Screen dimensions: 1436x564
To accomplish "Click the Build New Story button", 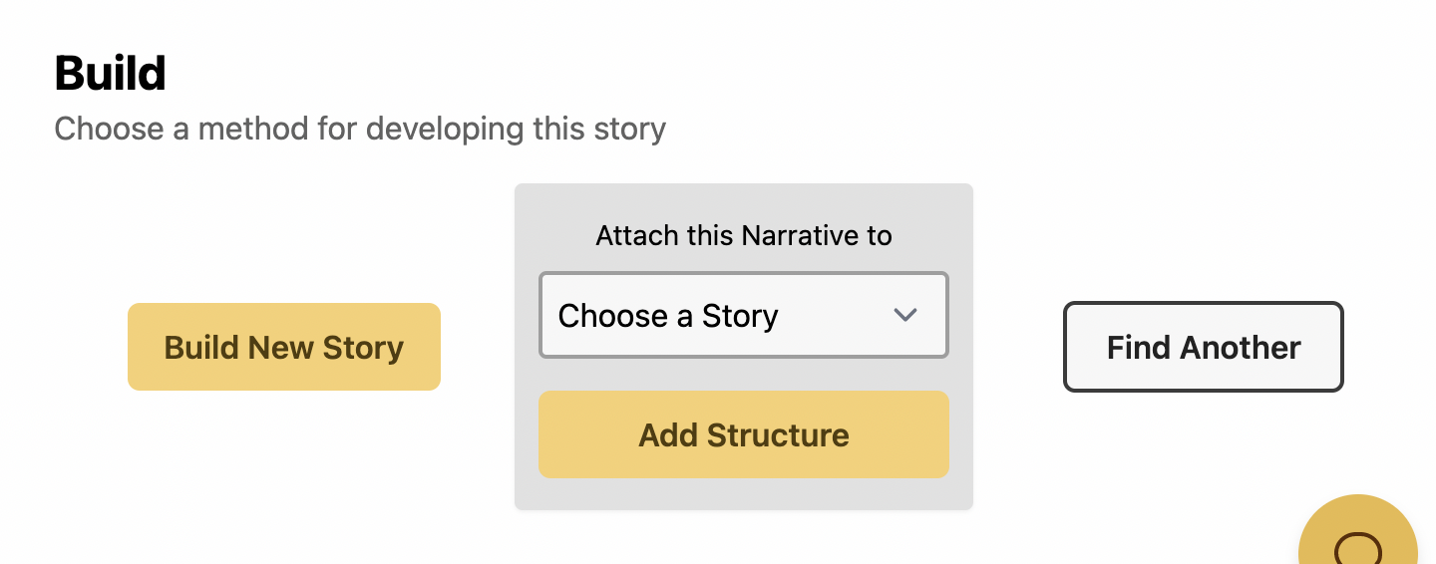I will pos(284,347).
